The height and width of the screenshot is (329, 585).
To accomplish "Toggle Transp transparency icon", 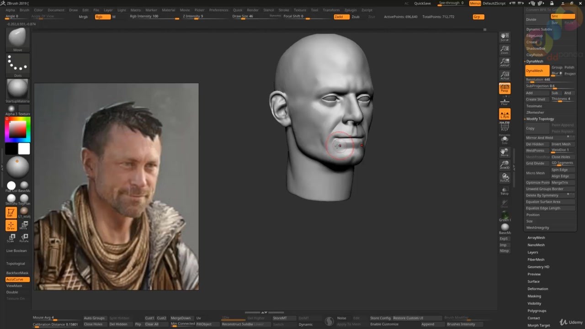I will coord(505,191).
